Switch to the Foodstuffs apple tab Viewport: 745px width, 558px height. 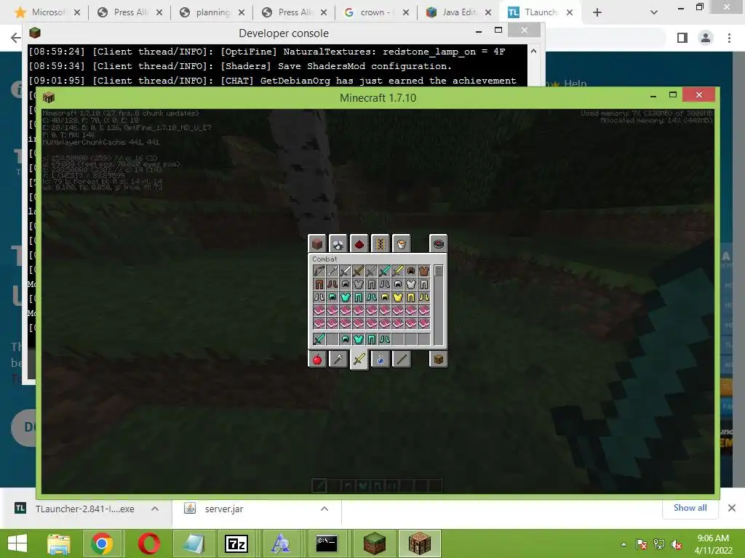pyautogui.click(x=317, y=359)
